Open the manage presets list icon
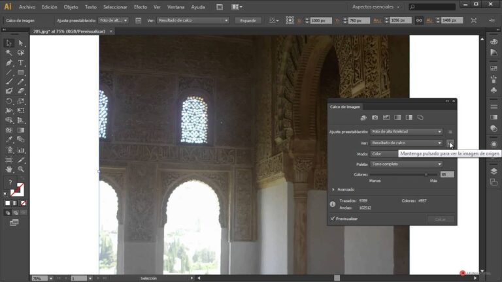 click(x=450, y=132)
